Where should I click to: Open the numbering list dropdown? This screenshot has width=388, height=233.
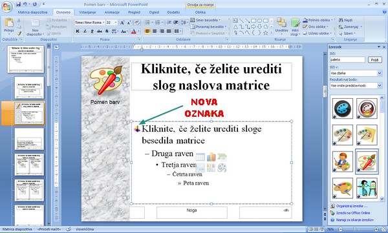coord(162,23)
